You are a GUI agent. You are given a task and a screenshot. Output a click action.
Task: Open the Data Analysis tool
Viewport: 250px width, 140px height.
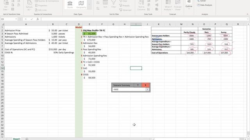[x=205, y=5]
